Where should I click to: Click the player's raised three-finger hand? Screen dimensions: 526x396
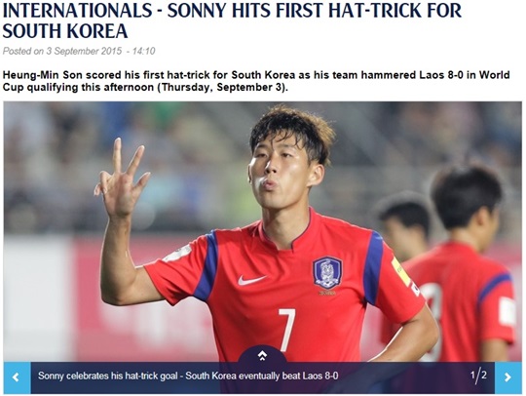pos(121,179)
